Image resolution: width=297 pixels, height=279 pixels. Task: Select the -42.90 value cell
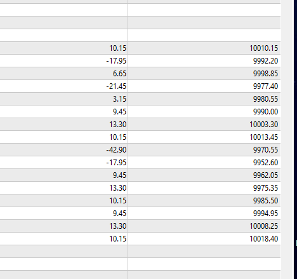point(64,150)
